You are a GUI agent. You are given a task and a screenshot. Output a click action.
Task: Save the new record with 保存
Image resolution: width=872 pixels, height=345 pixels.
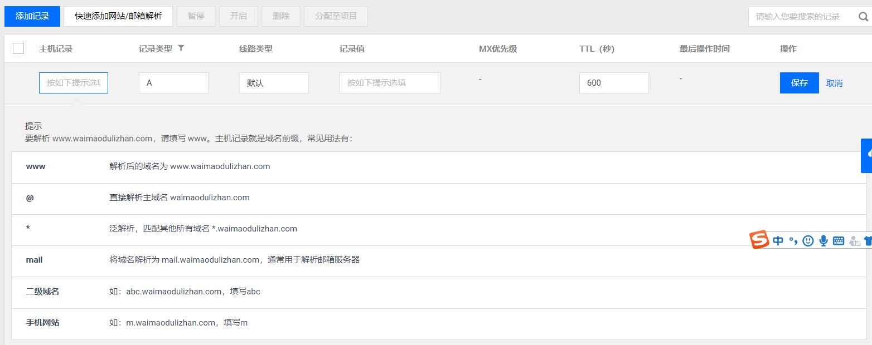coord(800,83)
